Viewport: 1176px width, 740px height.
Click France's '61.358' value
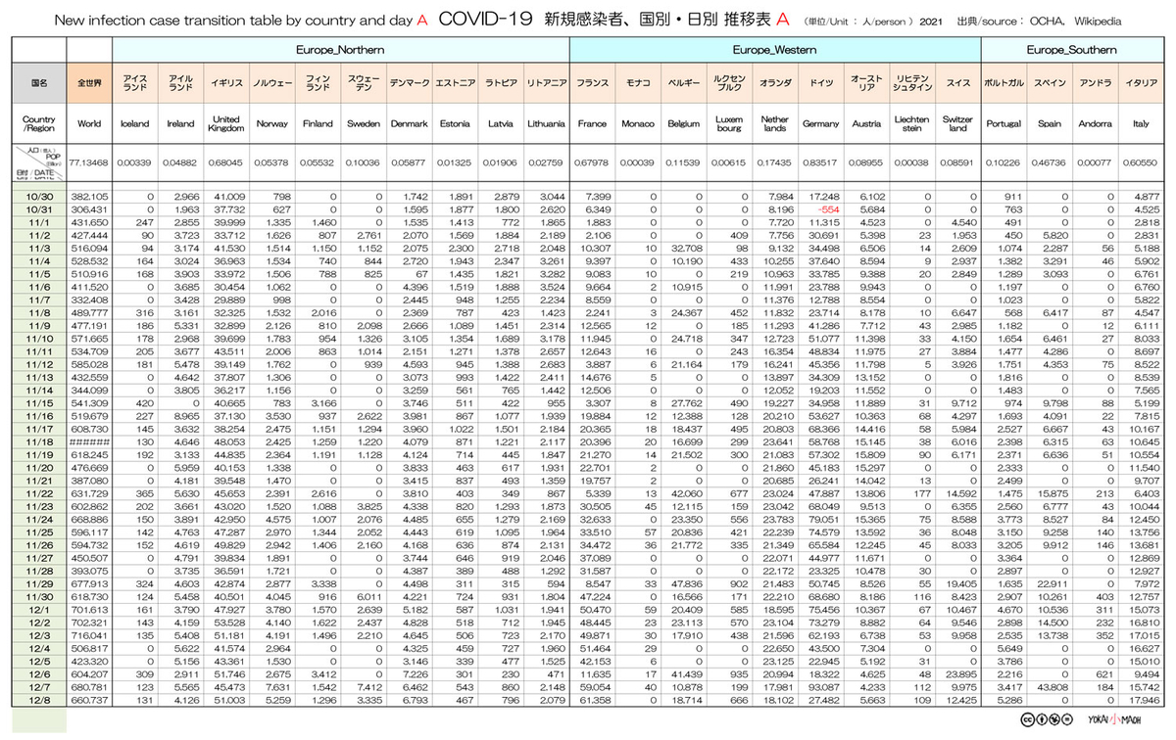click(596, 699)
